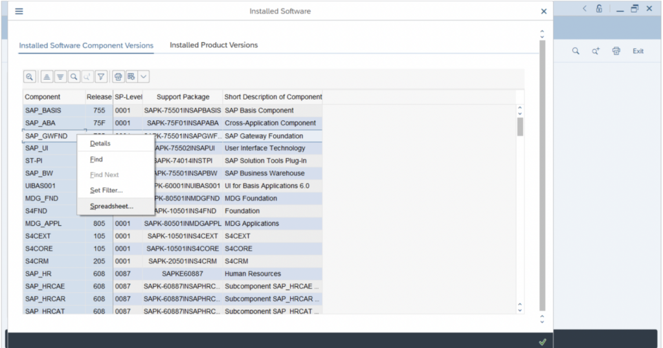Click the Sort Ascending toolbar icon
The width and height of the screenshot is (663, 348).
pyautogui.click(x=47, y=76)
